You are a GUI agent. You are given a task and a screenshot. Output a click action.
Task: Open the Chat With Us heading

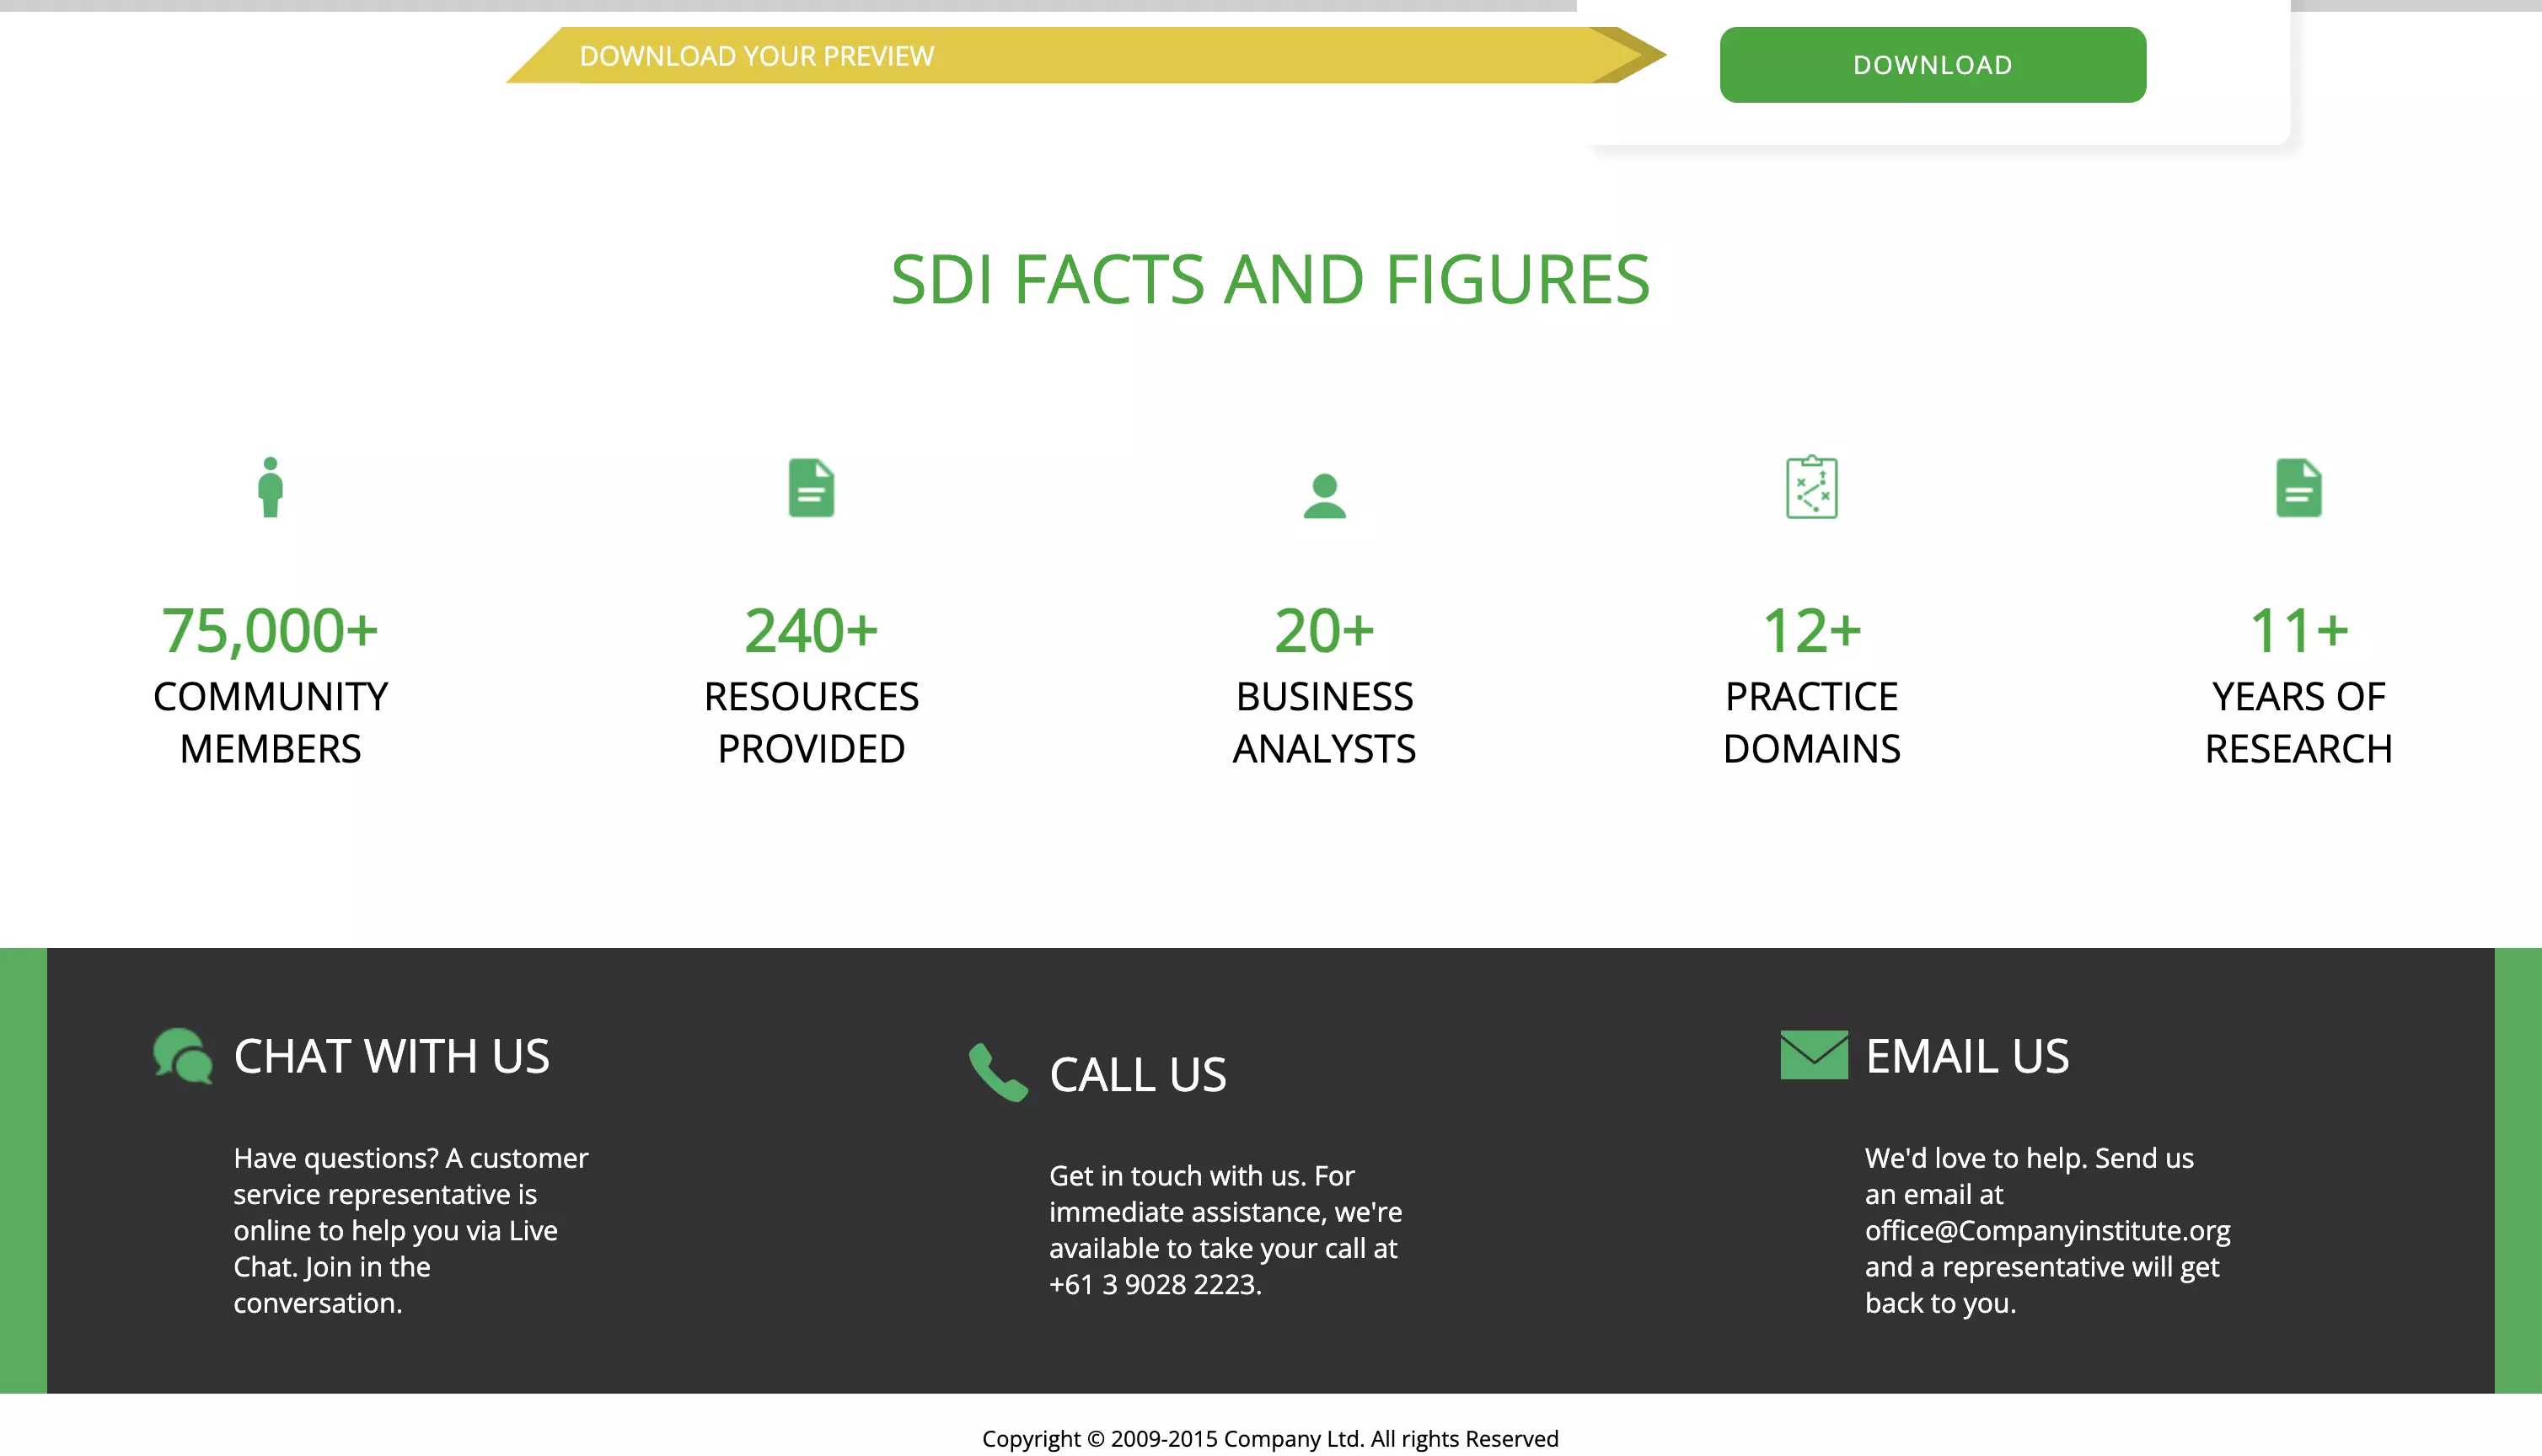(x=391, y=1056)
